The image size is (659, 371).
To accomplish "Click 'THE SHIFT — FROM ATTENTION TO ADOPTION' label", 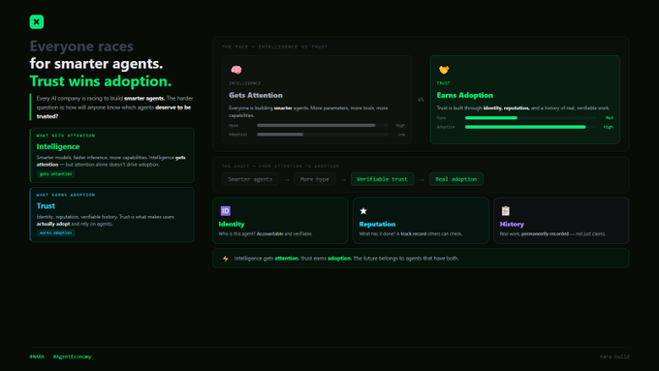I will click(x=280, y=166).
